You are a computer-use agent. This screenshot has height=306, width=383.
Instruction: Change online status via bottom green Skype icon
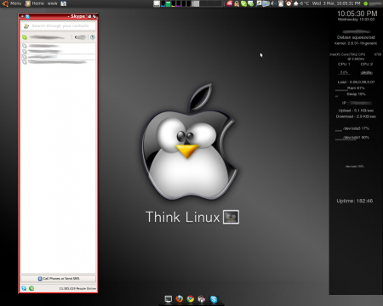click(x=31, y=288)
